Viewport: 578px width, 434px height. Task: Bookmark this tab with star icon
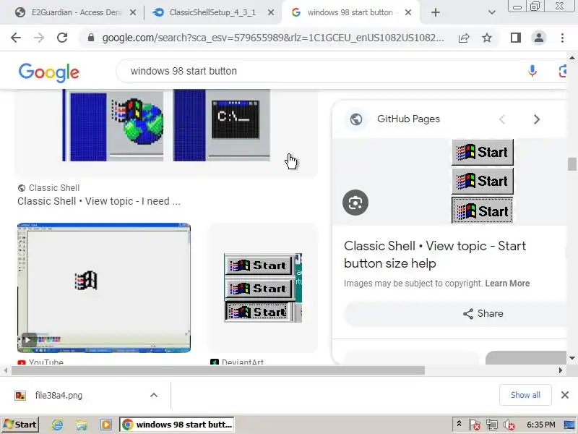487,38
